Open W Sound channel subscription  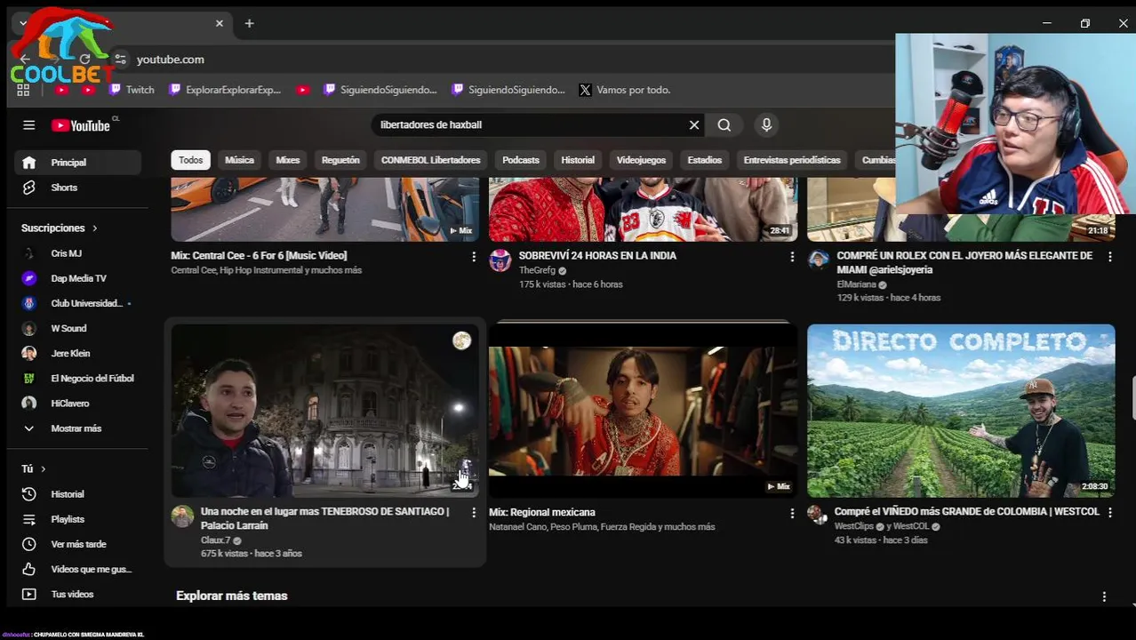[78, 328]
